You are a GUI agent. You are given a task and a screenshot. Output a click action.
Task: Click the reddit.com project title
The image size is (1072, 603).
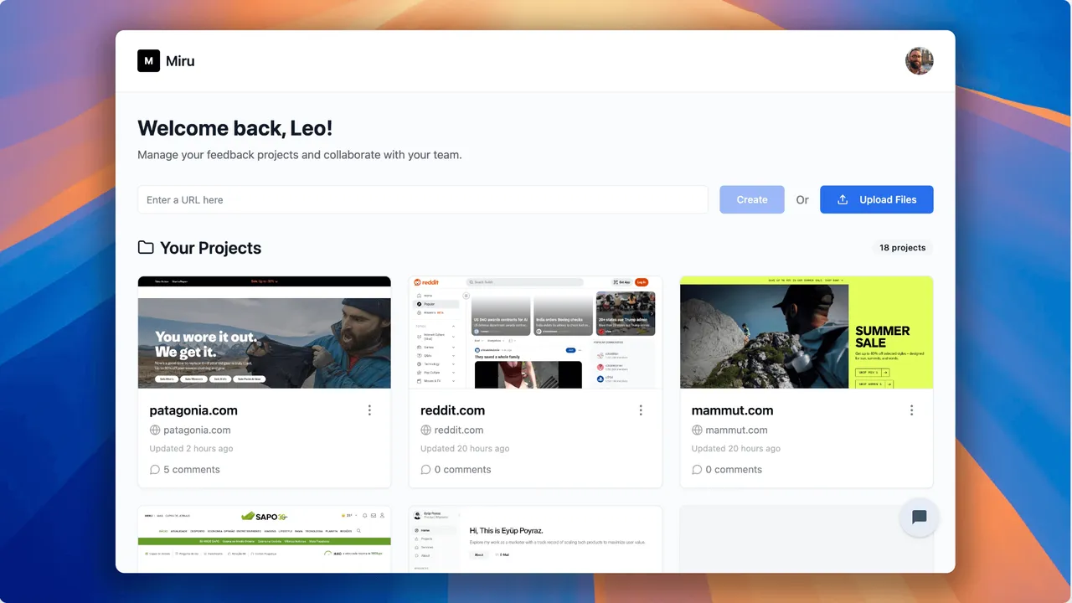coord(452,410)
